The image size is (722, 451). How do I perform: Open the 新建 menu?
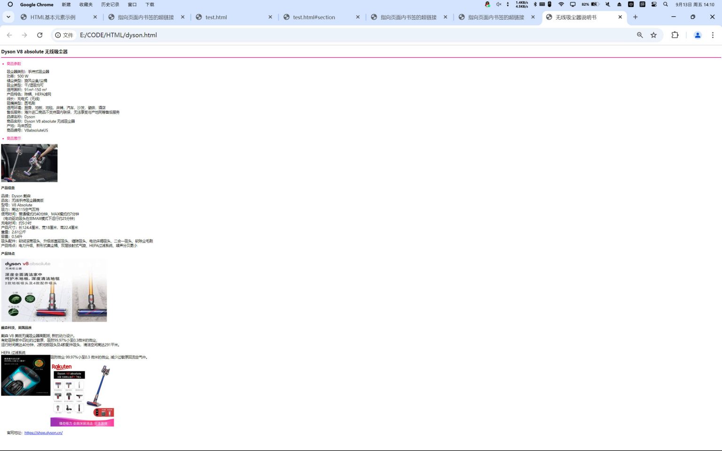click(66, 4)
